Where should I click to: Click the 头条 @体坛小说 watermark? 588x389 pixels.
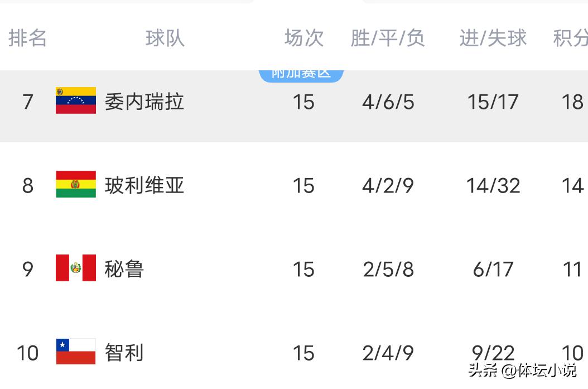point(522,370)
